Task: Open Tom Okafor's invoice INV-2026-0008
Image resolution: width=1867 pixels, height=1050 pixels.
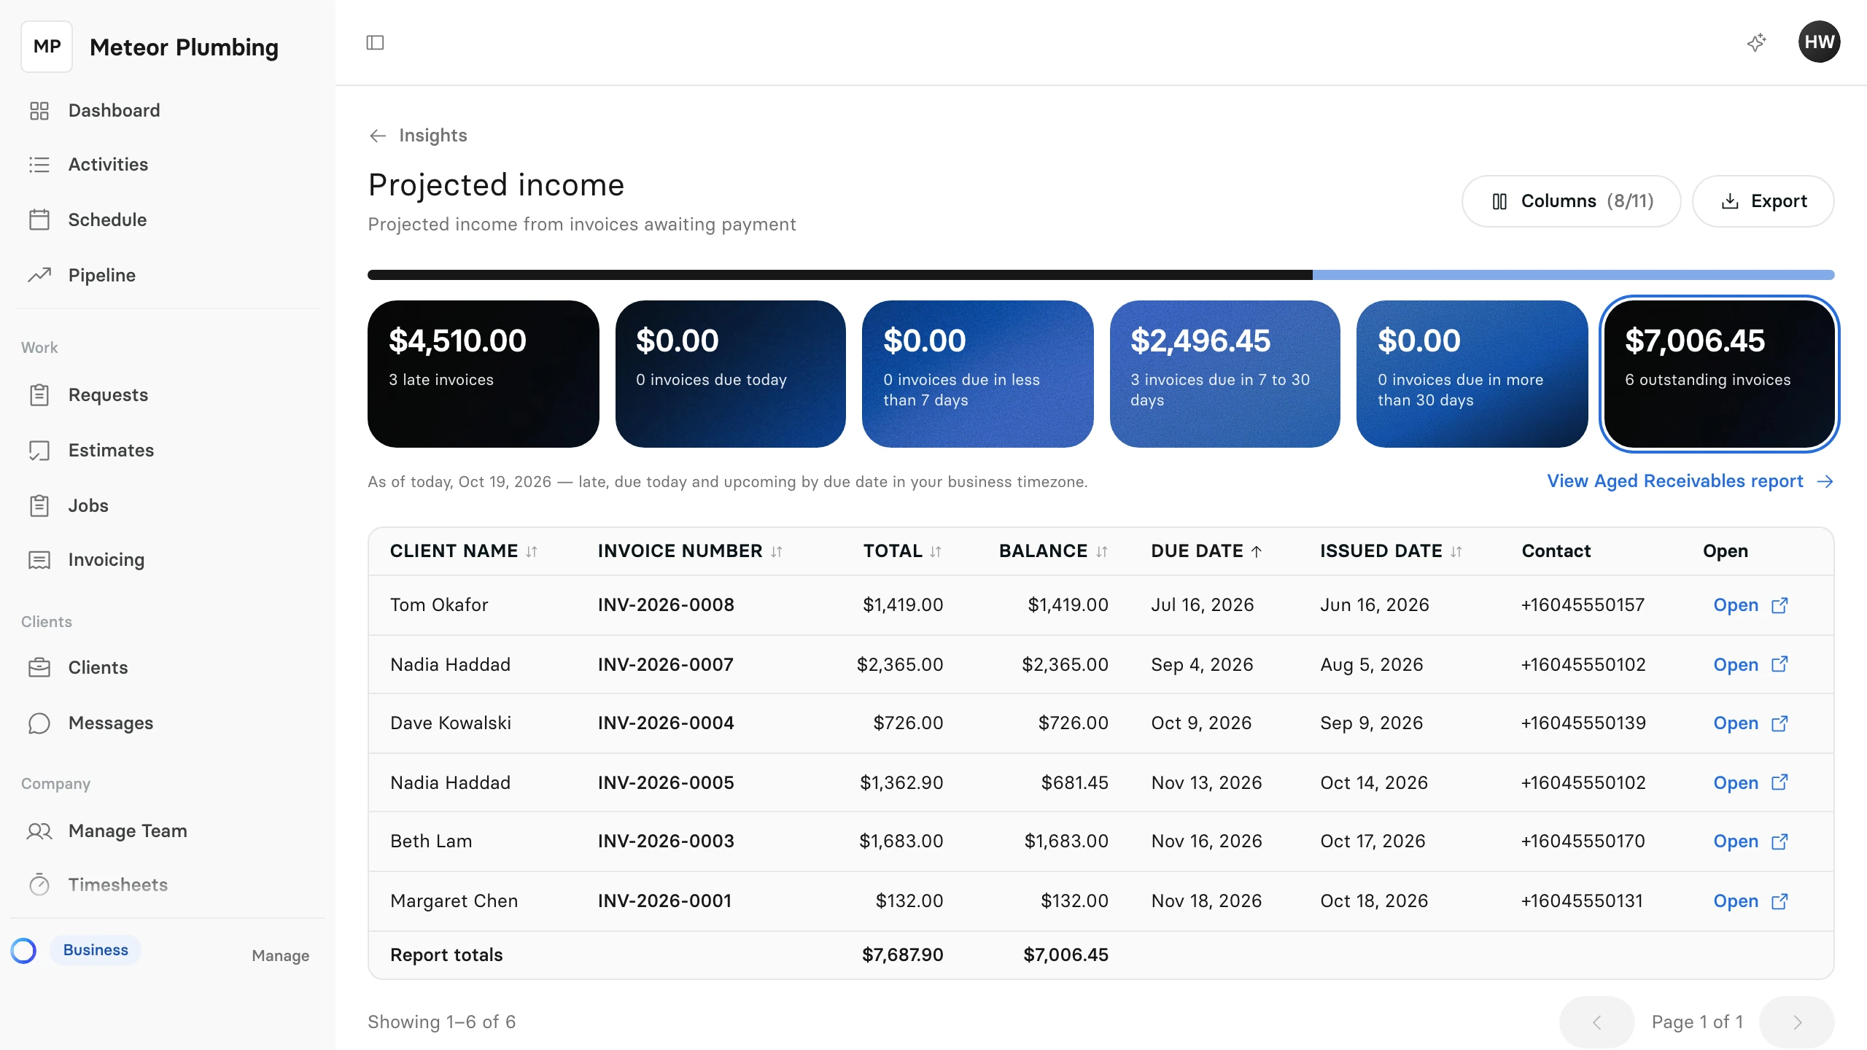Action: (1750, 605)
